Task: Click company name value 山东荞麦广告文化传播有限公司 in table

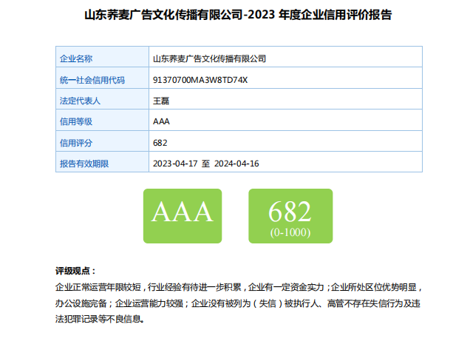Action: (x=209, y=58)
